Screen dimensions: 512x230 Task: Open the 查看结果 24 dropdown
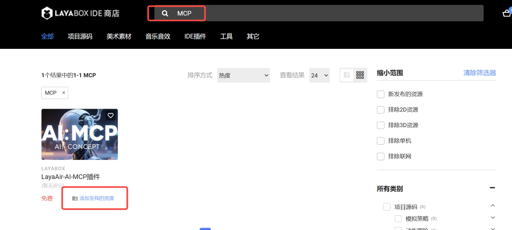coord(320,75)
